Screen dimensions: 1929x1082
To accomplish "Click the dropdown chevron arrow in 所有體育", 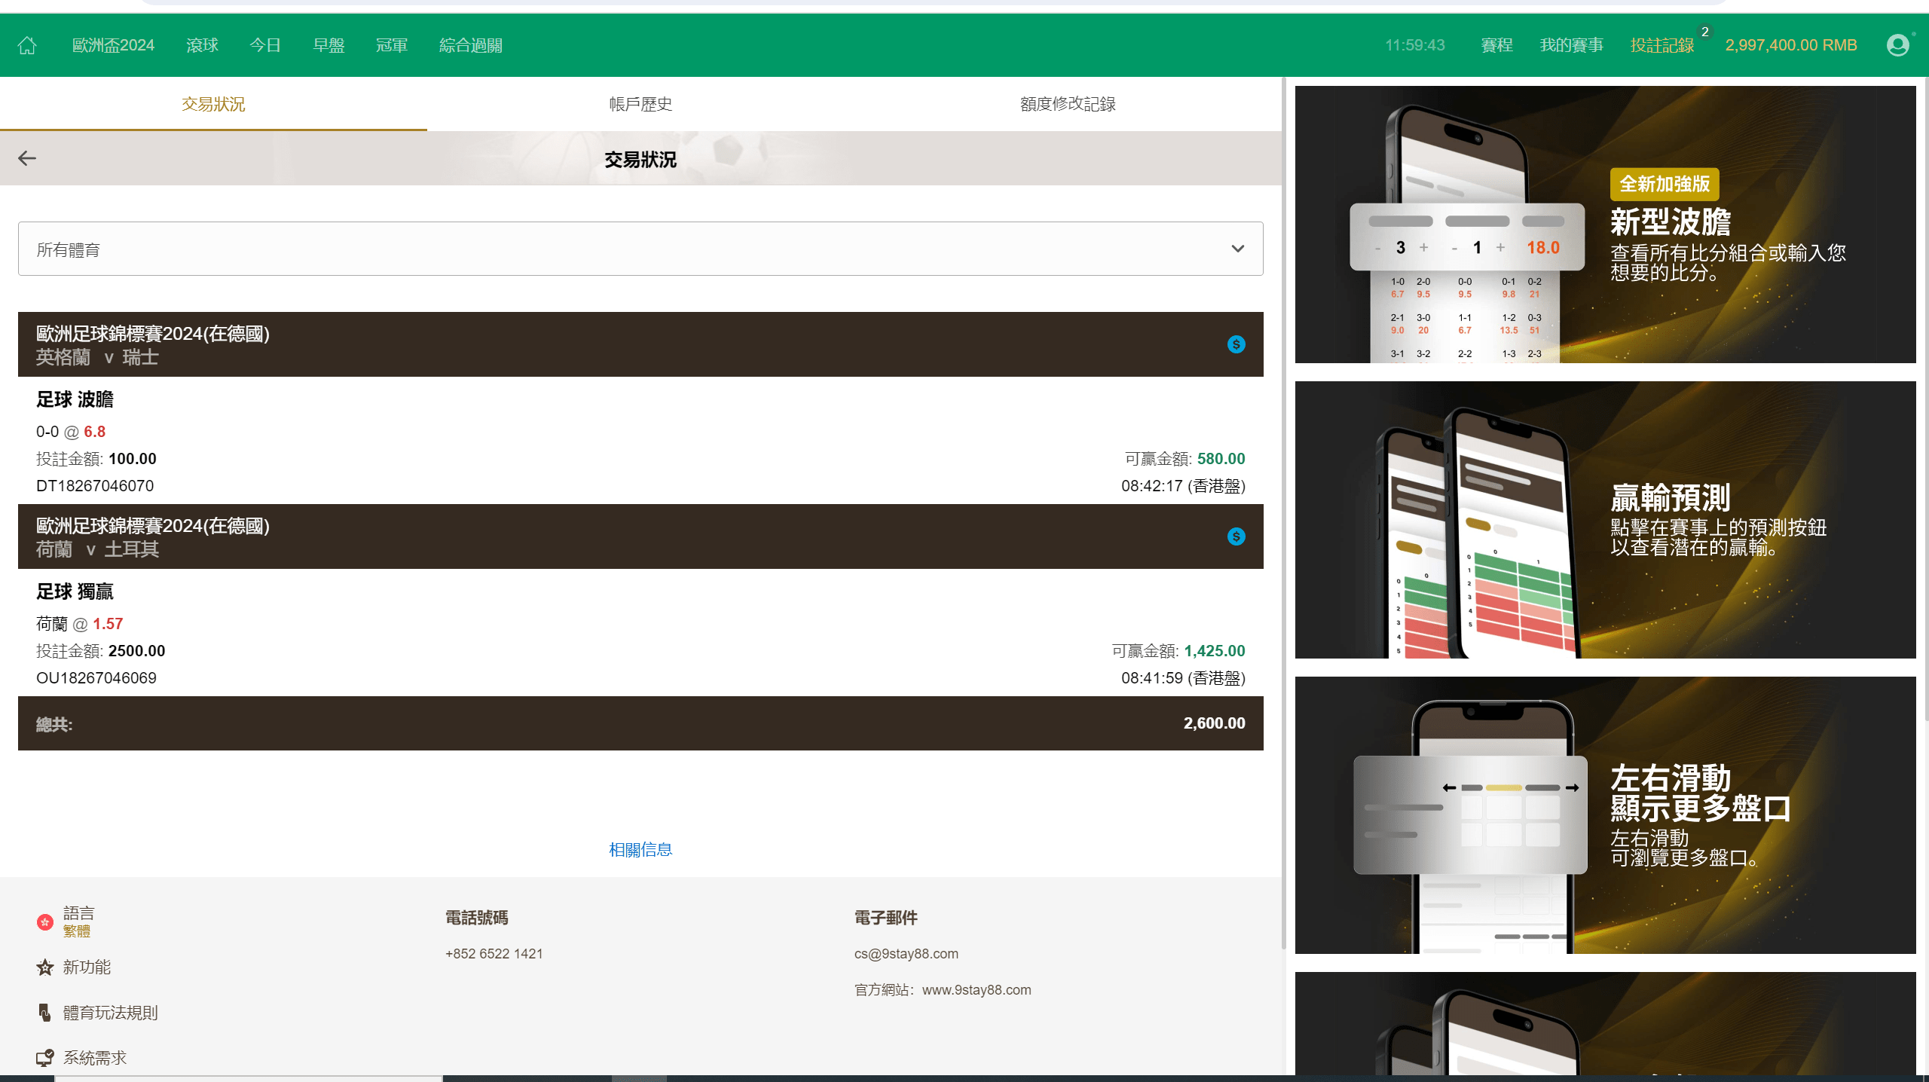I will (1237, 249).
